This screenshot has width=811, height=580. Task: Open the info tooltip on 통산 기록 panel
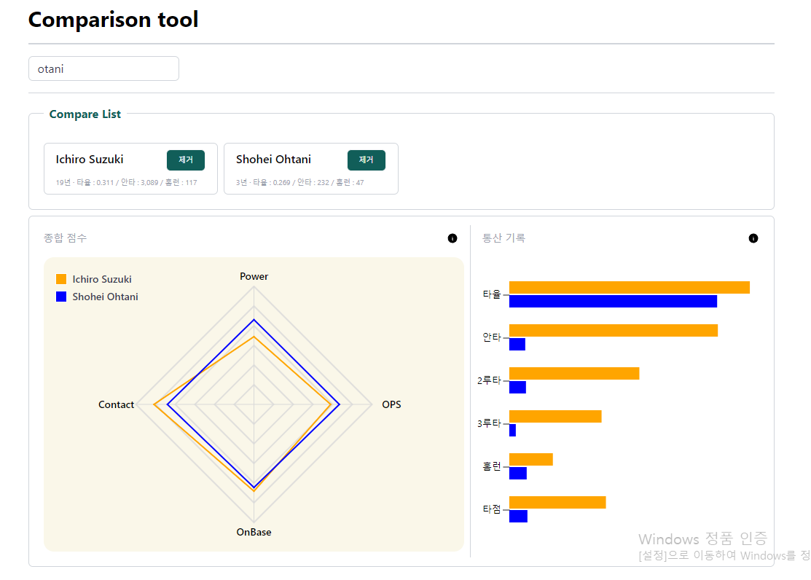coord(753,238)
